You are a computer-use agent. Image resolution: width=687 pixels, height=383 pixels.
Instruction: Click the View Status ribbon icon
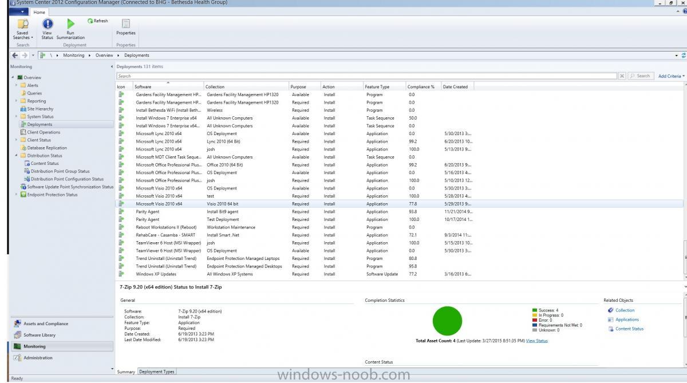click(x=48, y=29)
